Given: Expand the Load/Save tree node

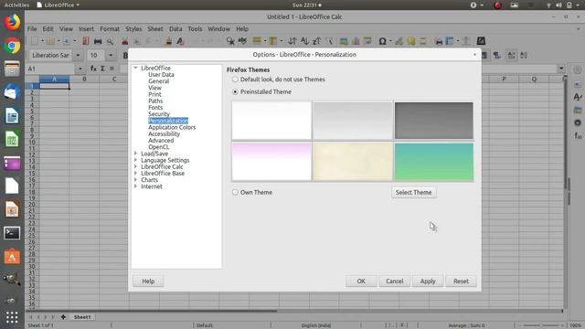Looking at the screenshot, I should coord(136,154).
